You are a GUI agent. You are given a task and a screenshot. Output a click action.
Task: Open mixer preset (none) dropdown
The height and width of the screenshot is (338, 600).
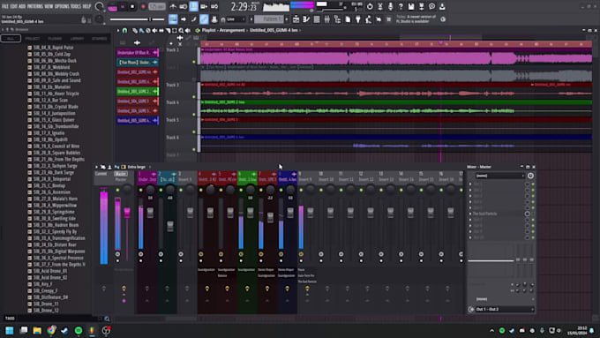click(x=500, y=176)
